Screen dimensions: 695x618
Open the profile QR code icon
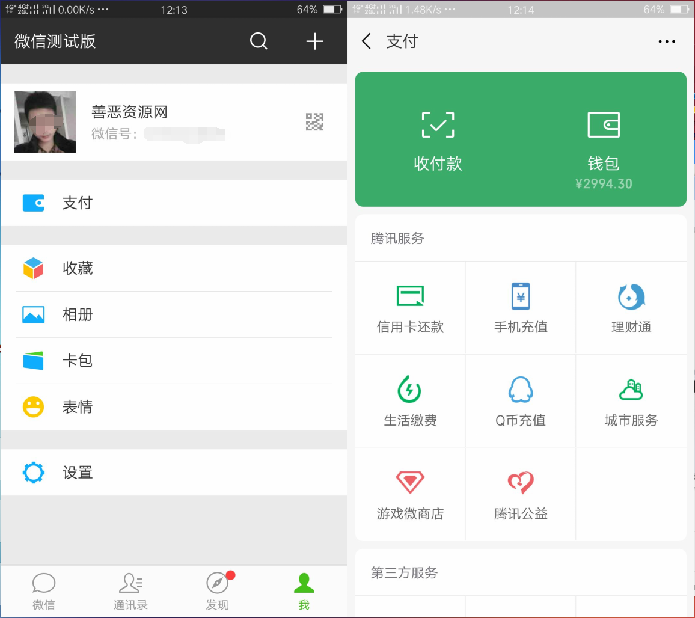[x=314, y=122]
